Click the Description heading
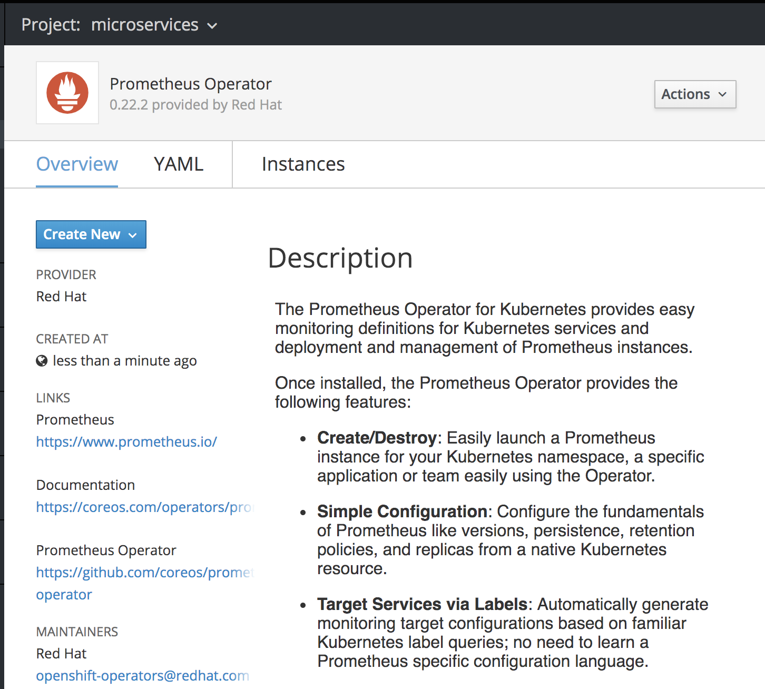This screenshot has width=765, height=689. coord(340,258)
